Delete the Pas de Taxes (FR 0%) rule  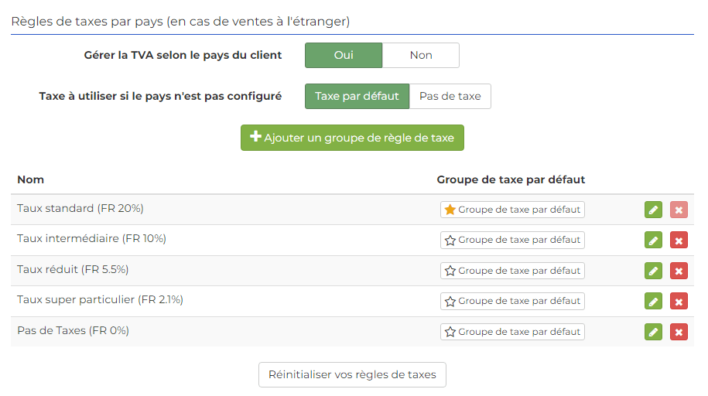click(x=679, y=332)
